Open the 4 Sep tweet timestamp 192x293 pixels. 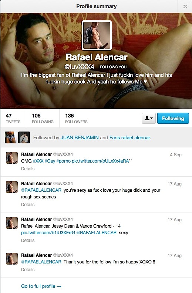176,155
